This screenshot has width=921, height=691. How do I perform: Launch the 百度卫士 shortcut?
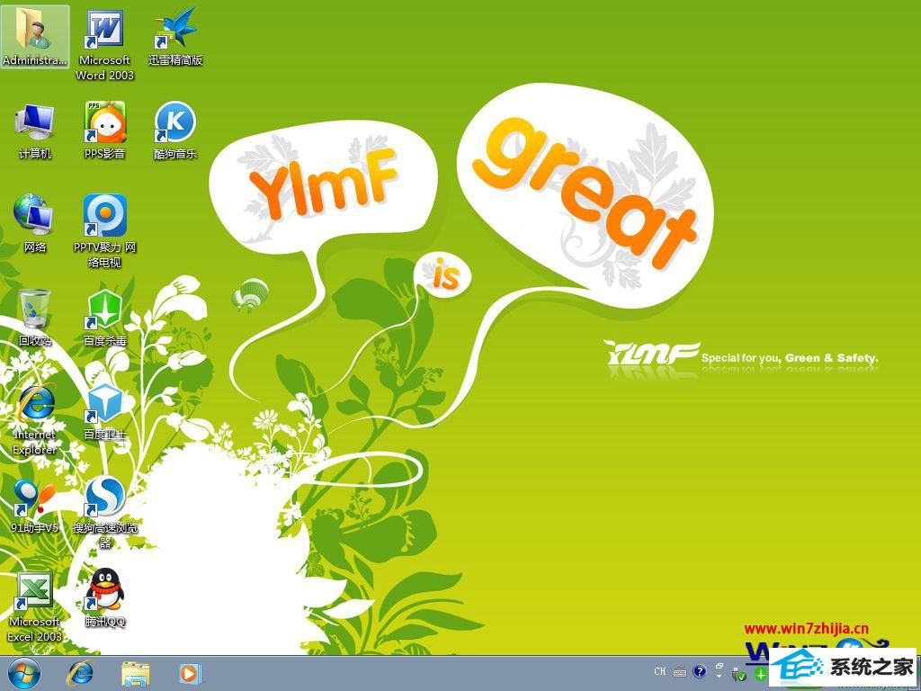104,411
